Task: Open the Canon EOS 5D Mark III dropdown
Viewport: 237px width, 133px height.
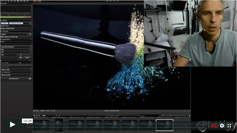Action: (16, 47)
